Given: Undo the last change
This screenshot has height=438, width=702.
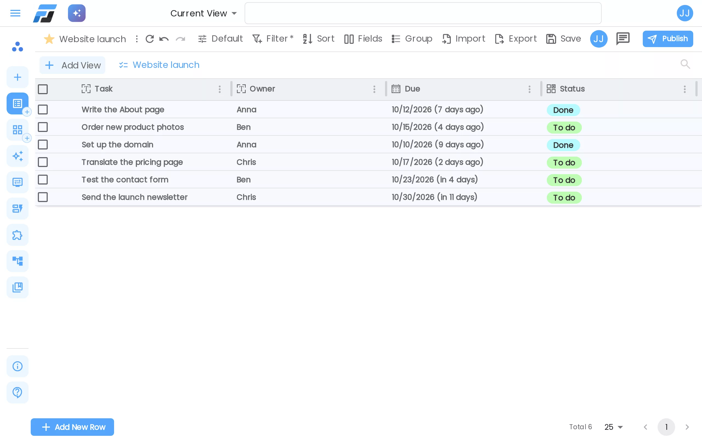Looking at the screenshot, I should tap(164, 39).
